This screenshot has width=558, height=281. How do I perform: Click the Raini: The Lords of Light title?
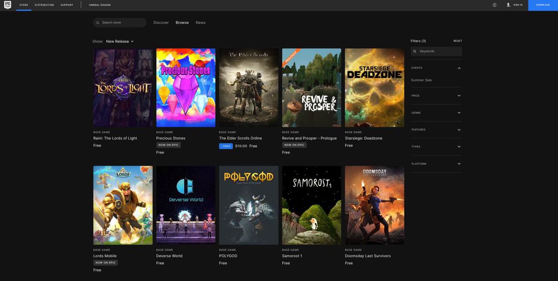[115, 138]
